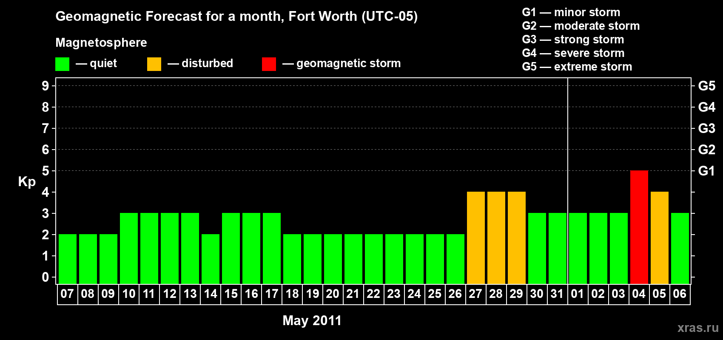The height and width of the screenshot is (340, 723).
Task: Click the G3 right axis label
Action: coord(706,128)
